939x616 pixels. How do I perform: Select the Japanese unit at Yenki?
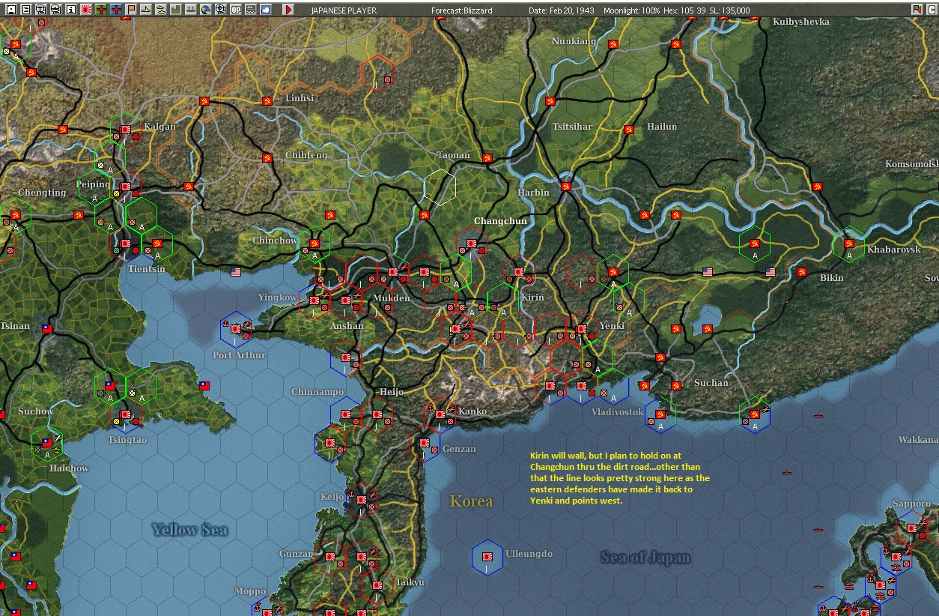click(582, 328)
